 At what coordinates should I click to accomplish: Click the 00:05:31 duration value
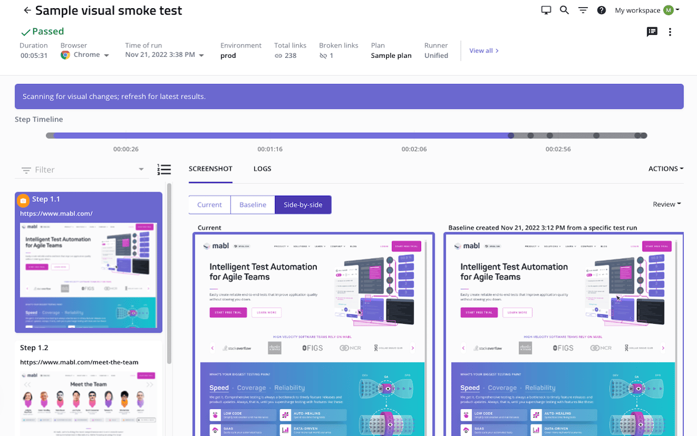click(34, 56)
